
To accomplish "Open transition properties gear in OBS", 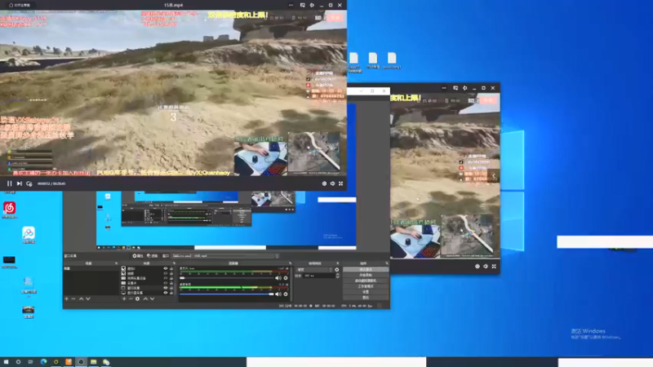I will point(337,270).
